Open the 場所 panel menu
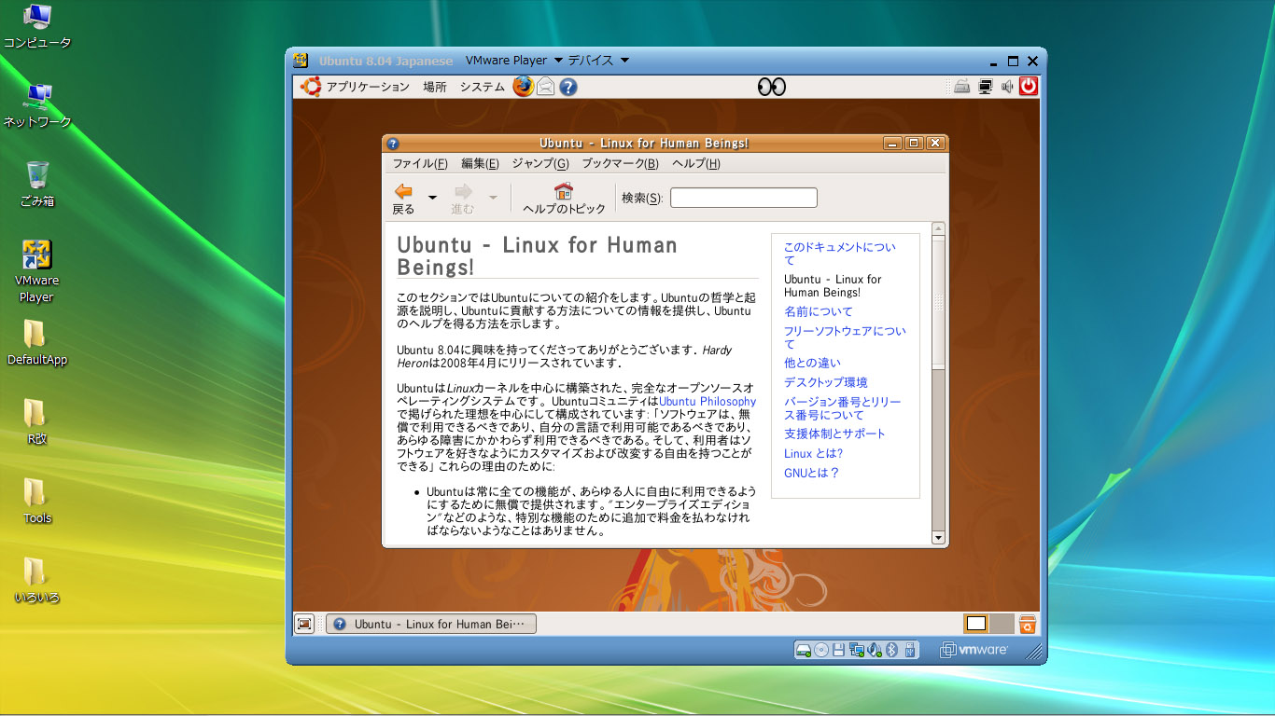The width and height of the screenshot is (1275, 716). 435,87
